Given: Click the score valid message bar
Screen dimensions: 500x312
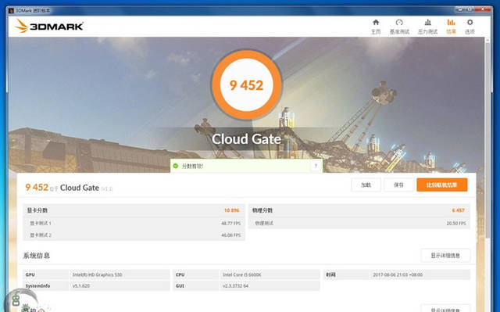Looking at the screenshot, I should [246, 166].
